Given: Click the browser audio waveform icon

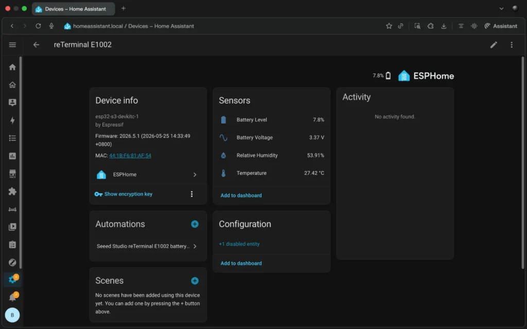Looking at the screenshot, I should 474,26.
